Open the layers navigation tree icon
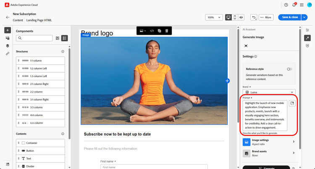Image resolution: width=315 pixels, height=169 pixels. (8, 46)
